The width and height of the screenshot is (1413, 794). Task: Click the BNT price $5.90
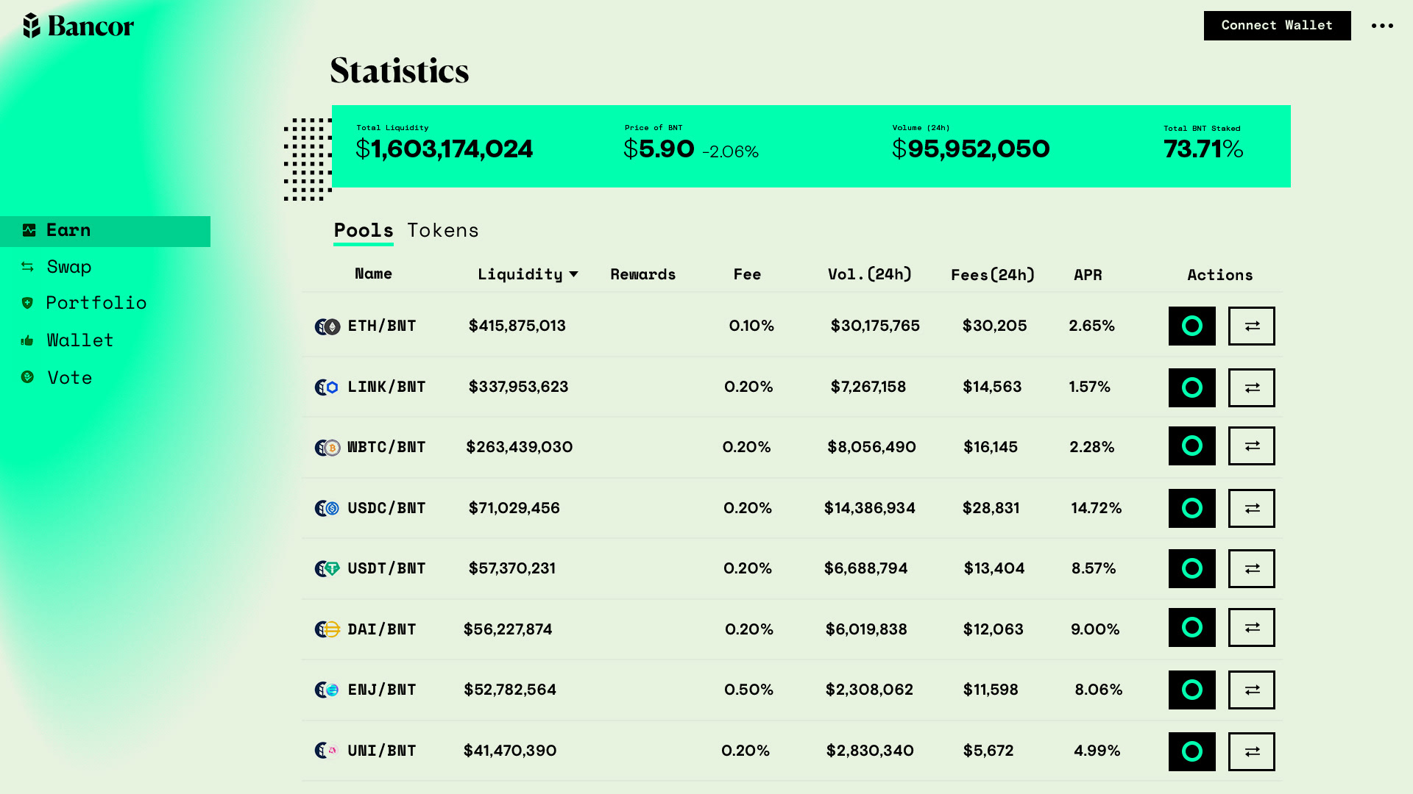tap(659, 149)
